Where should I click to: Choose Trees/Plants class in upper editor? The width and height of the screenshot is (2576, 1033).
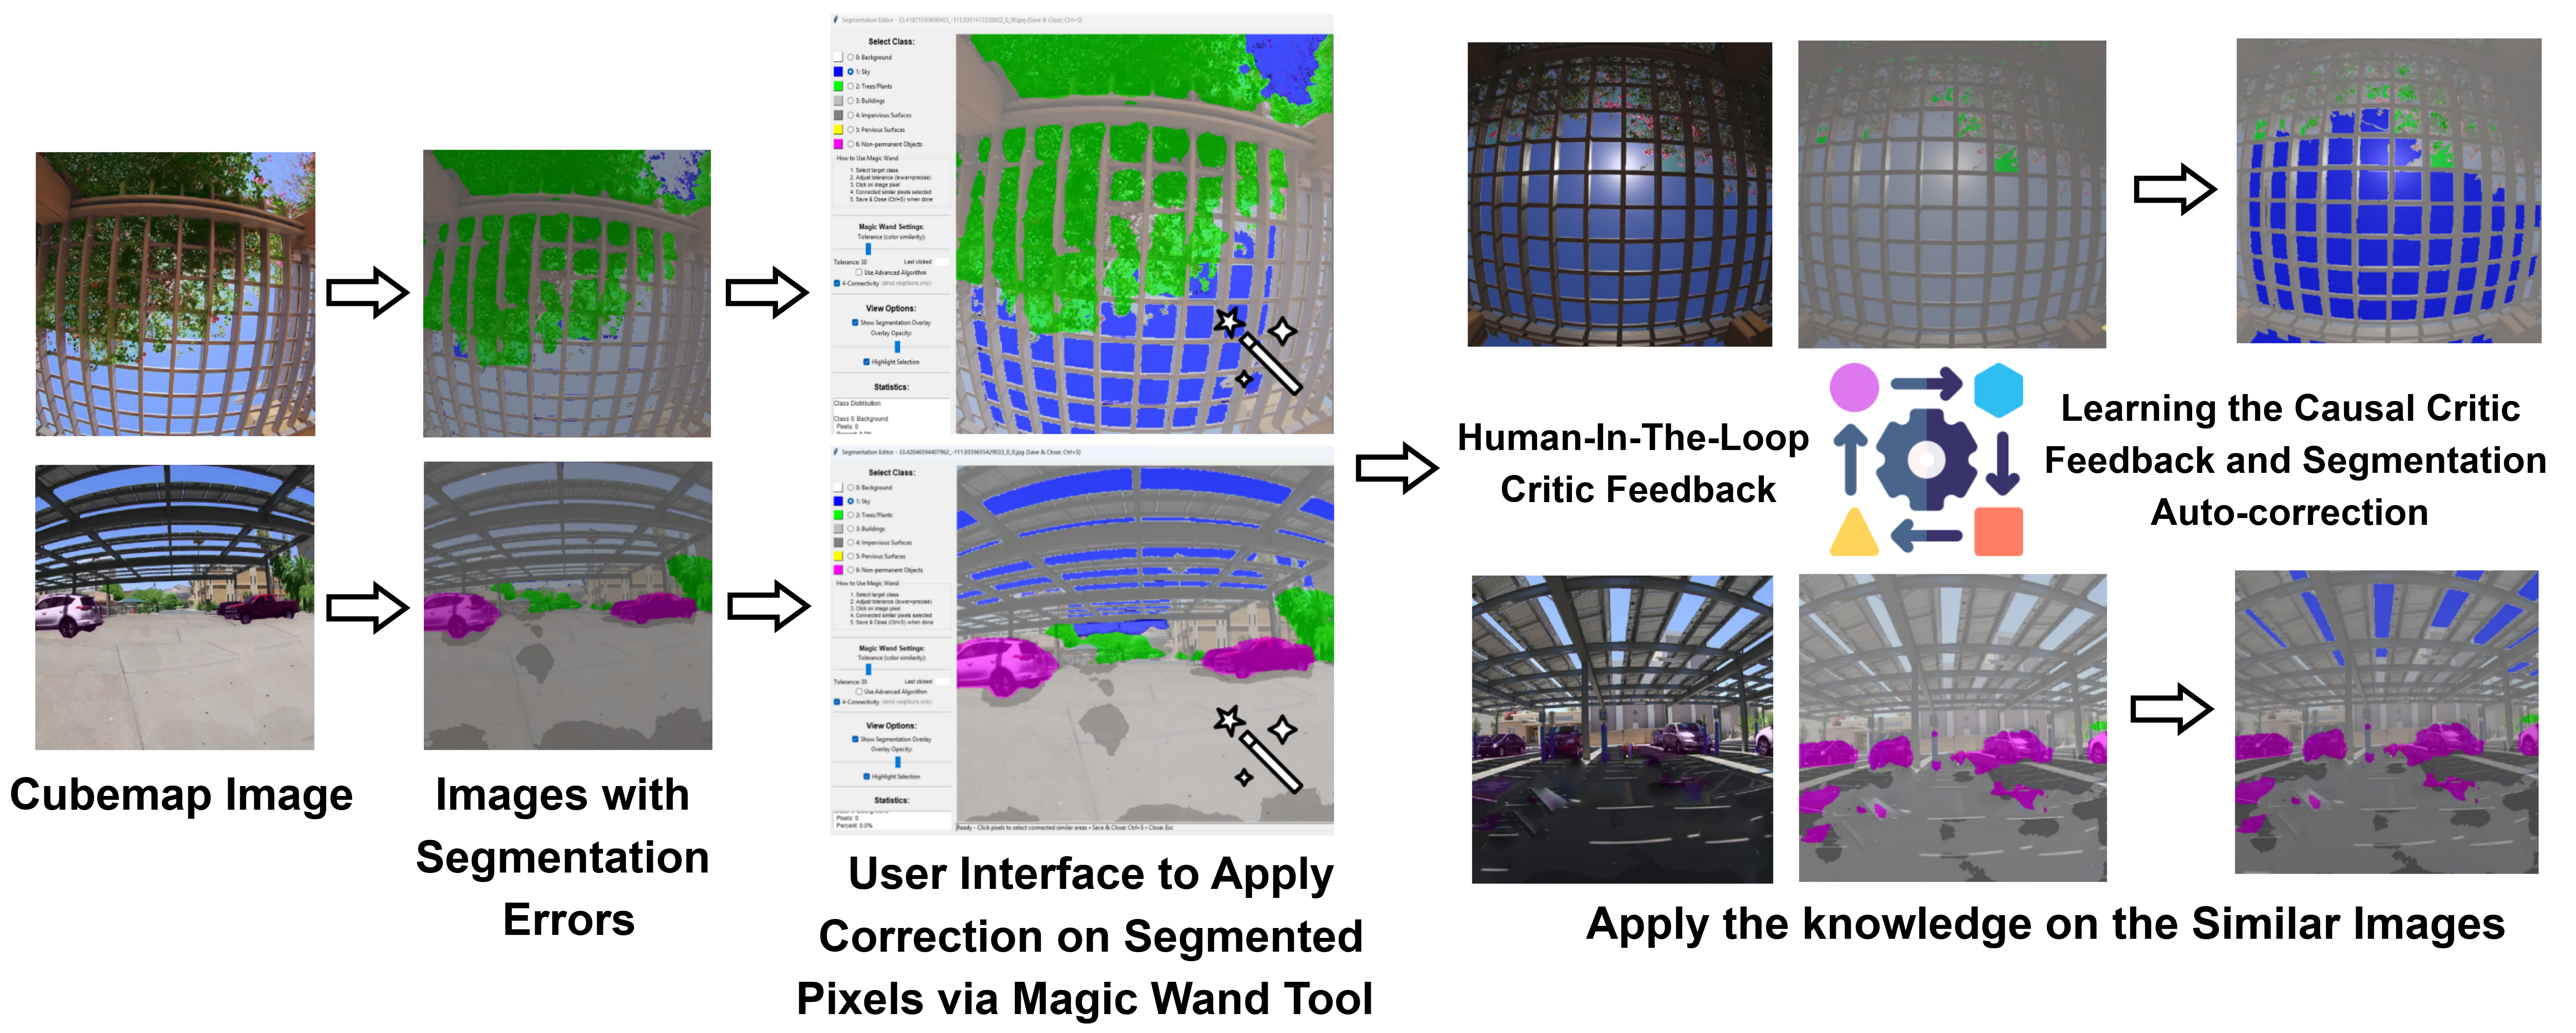(x=851, y=86)
